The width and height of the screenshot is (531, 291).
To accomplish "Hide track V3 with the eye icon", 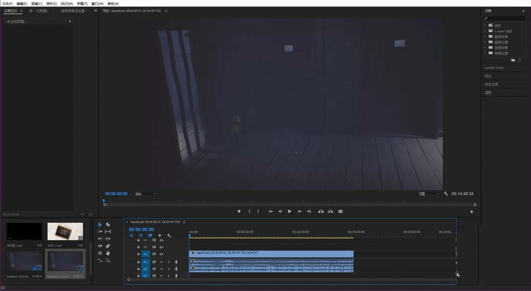I will coord(161,241).
